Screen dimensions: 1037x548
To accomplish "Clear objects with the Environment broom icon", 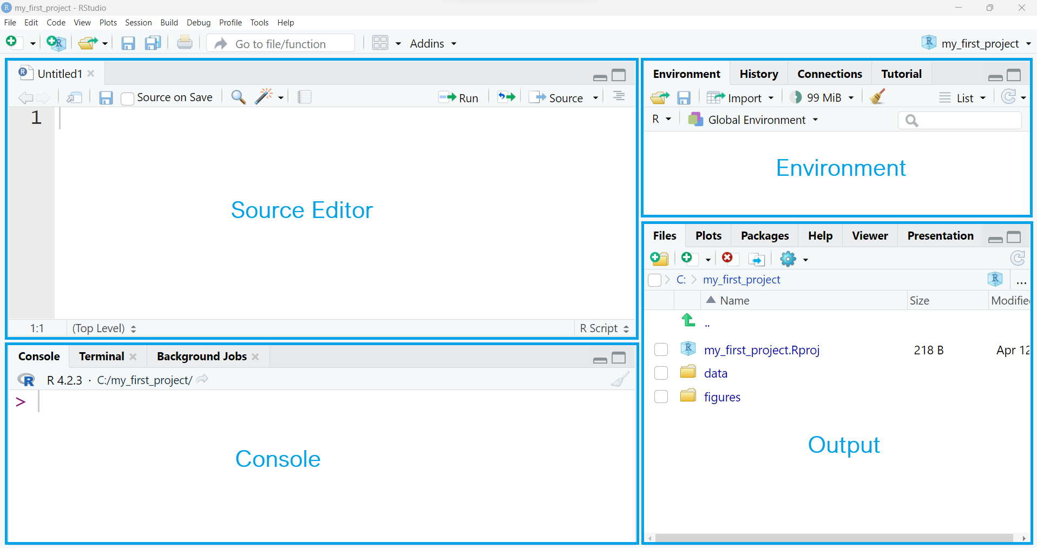I will pyautogui.click(x=878, y=97).
